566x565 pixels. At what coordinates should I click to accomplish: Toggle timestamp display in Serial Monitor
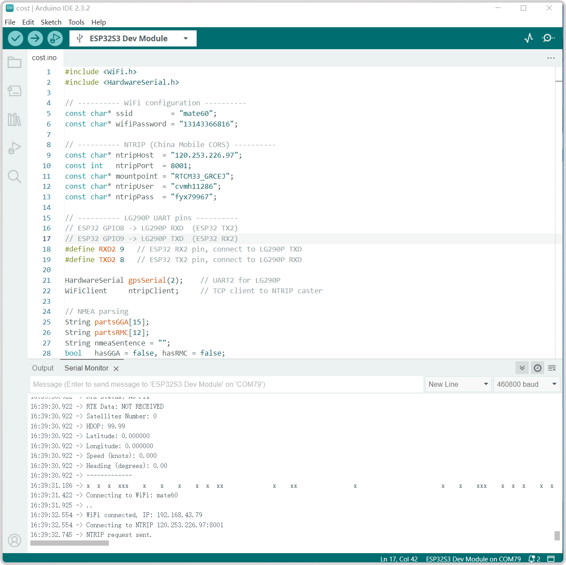point(537,368)
